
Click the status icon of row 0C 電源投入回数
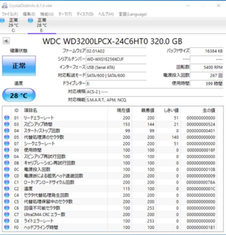(x=7, y=169)
